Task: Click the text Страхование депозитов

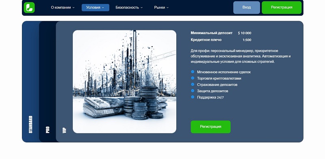Action: [x=217, y=85]
